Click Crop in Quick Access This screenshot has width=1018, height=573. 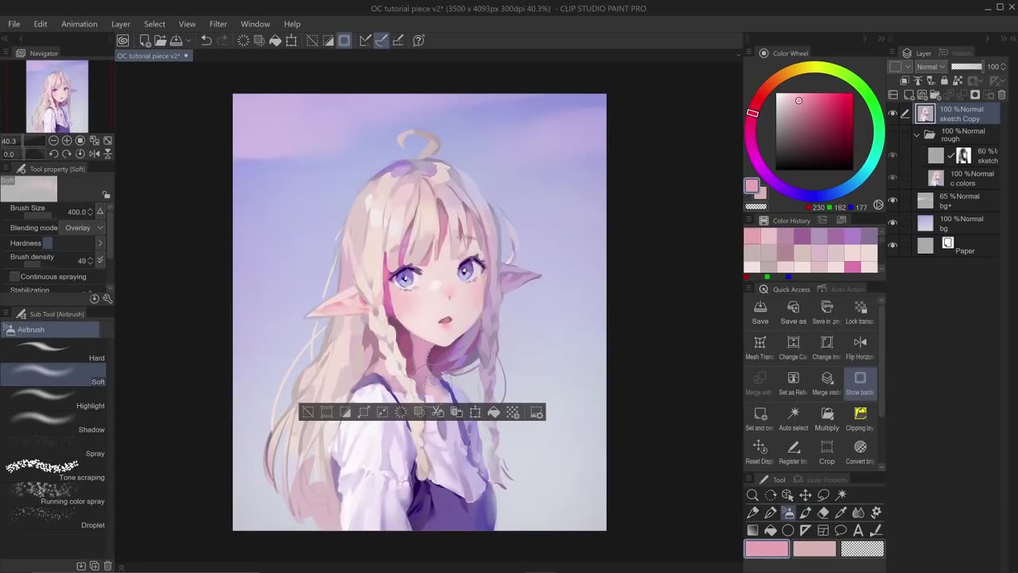(x=827, y=452)
